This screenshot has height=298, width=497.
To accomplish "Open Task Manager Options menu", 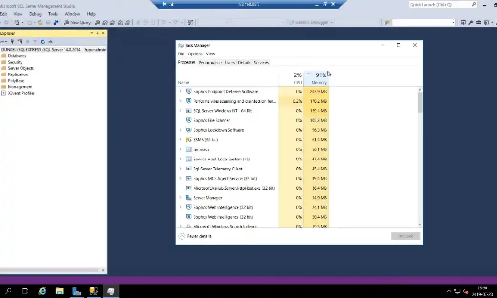I will (195, 54).
